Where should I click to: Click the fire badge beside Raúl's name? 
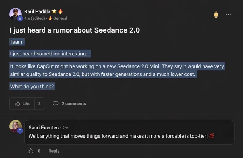click(60, 11)
